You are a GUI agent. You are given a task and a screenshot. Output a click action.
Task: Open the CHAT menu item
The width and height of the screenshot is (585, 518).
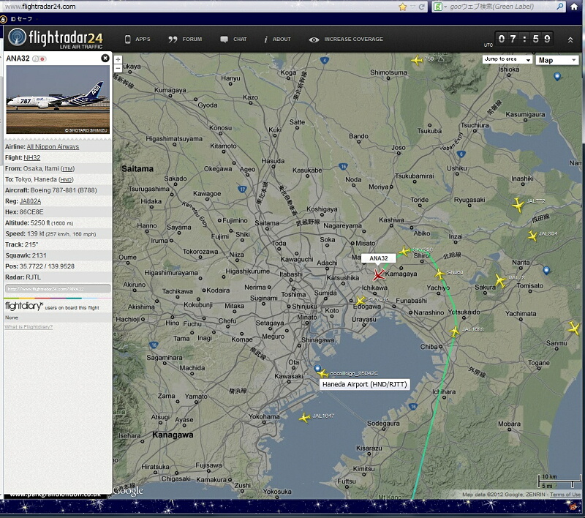click(x=233, y=40)
